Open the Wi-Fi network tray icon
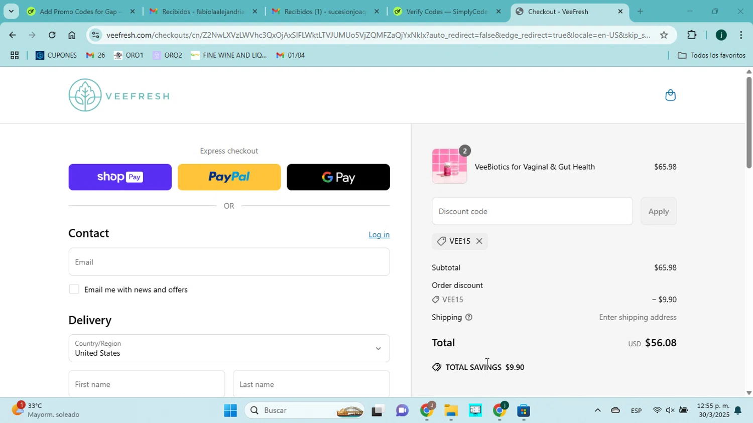 click(657, 410)
